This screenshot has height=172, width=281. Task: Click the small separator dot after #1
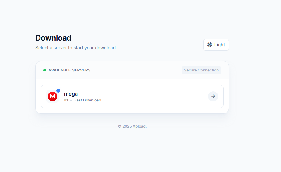pos(71,100)
